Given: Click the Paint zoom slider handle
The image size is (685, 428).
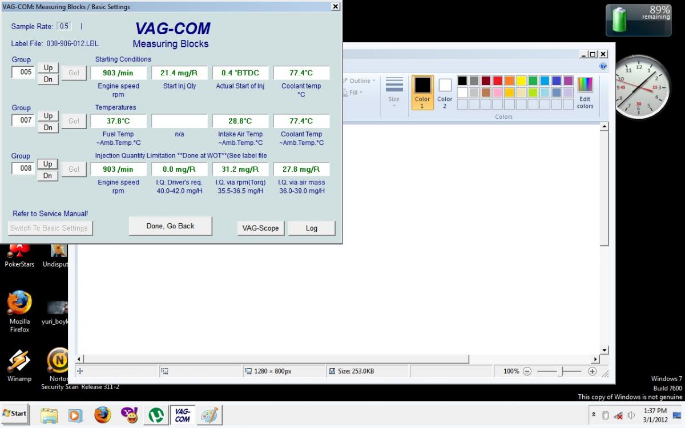Looking at the screenshot, I should point(561,372).
